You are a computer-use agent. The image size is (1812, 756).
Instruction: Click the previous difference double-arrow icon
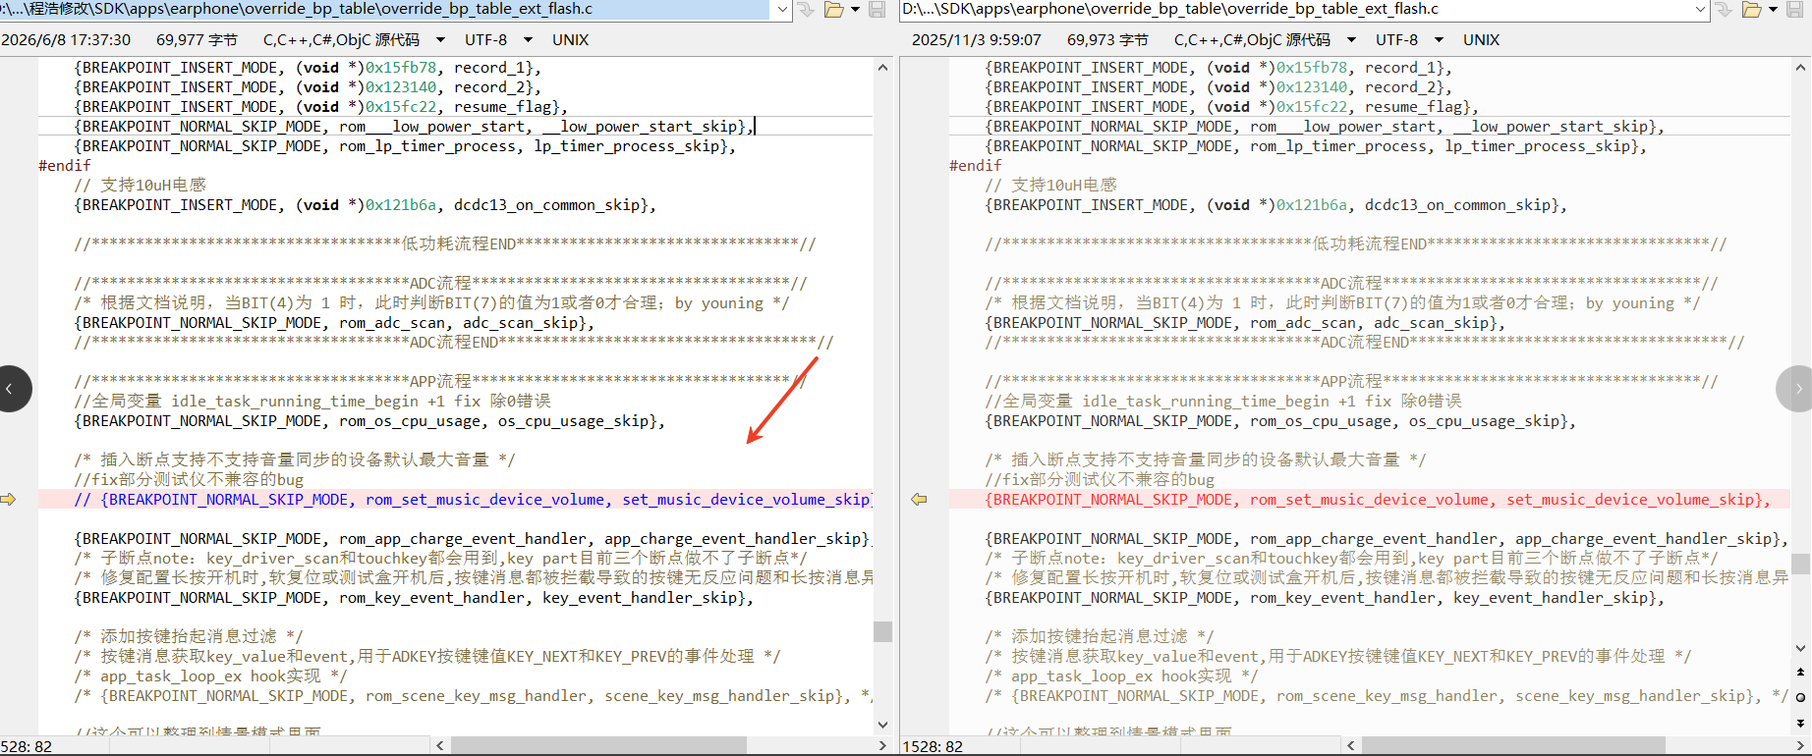1800,673
